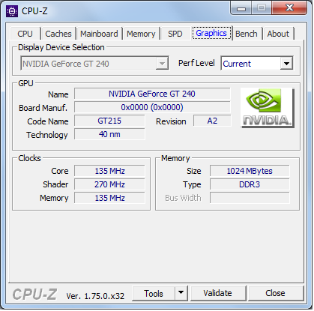Click the NVIDIA logo image

[268, 108]
